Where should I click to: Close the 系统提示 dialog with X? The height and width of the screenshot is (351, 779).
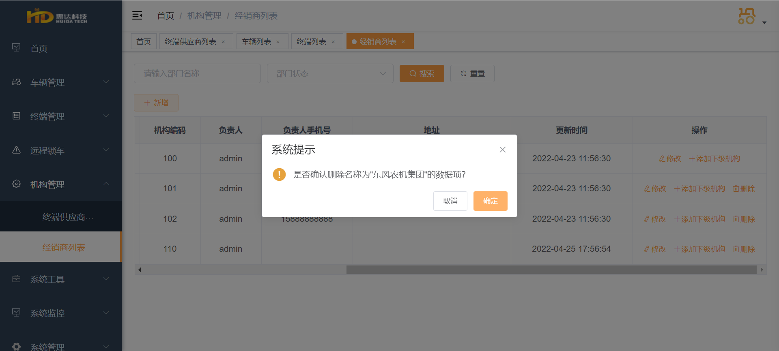point(502,150)
